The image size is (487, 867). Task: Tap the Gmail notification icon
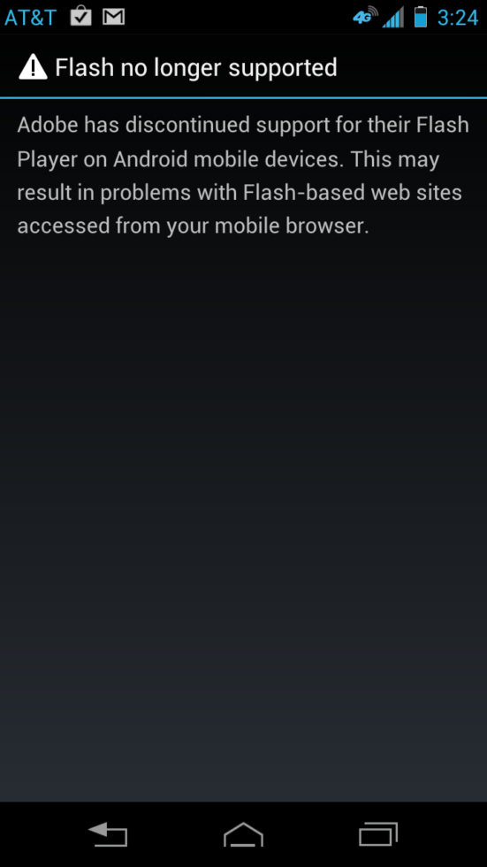[x=114, y=17]
